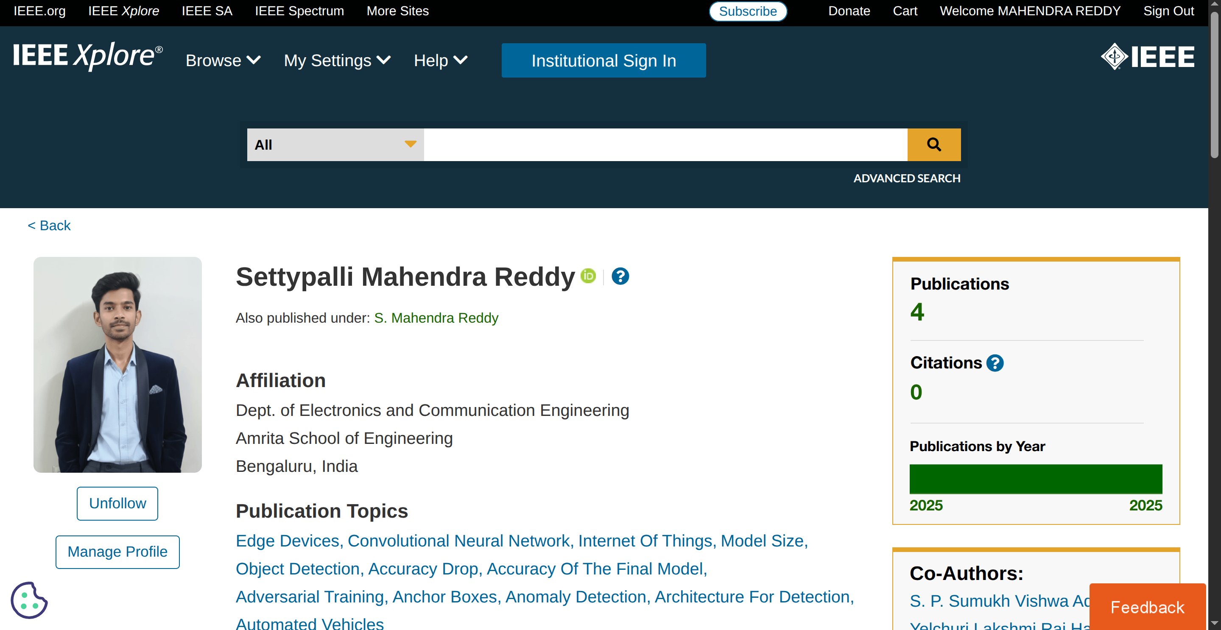This screenshot has height=630, width=1221.
Task: Open the More Sites top menu item
Action: 397,11
